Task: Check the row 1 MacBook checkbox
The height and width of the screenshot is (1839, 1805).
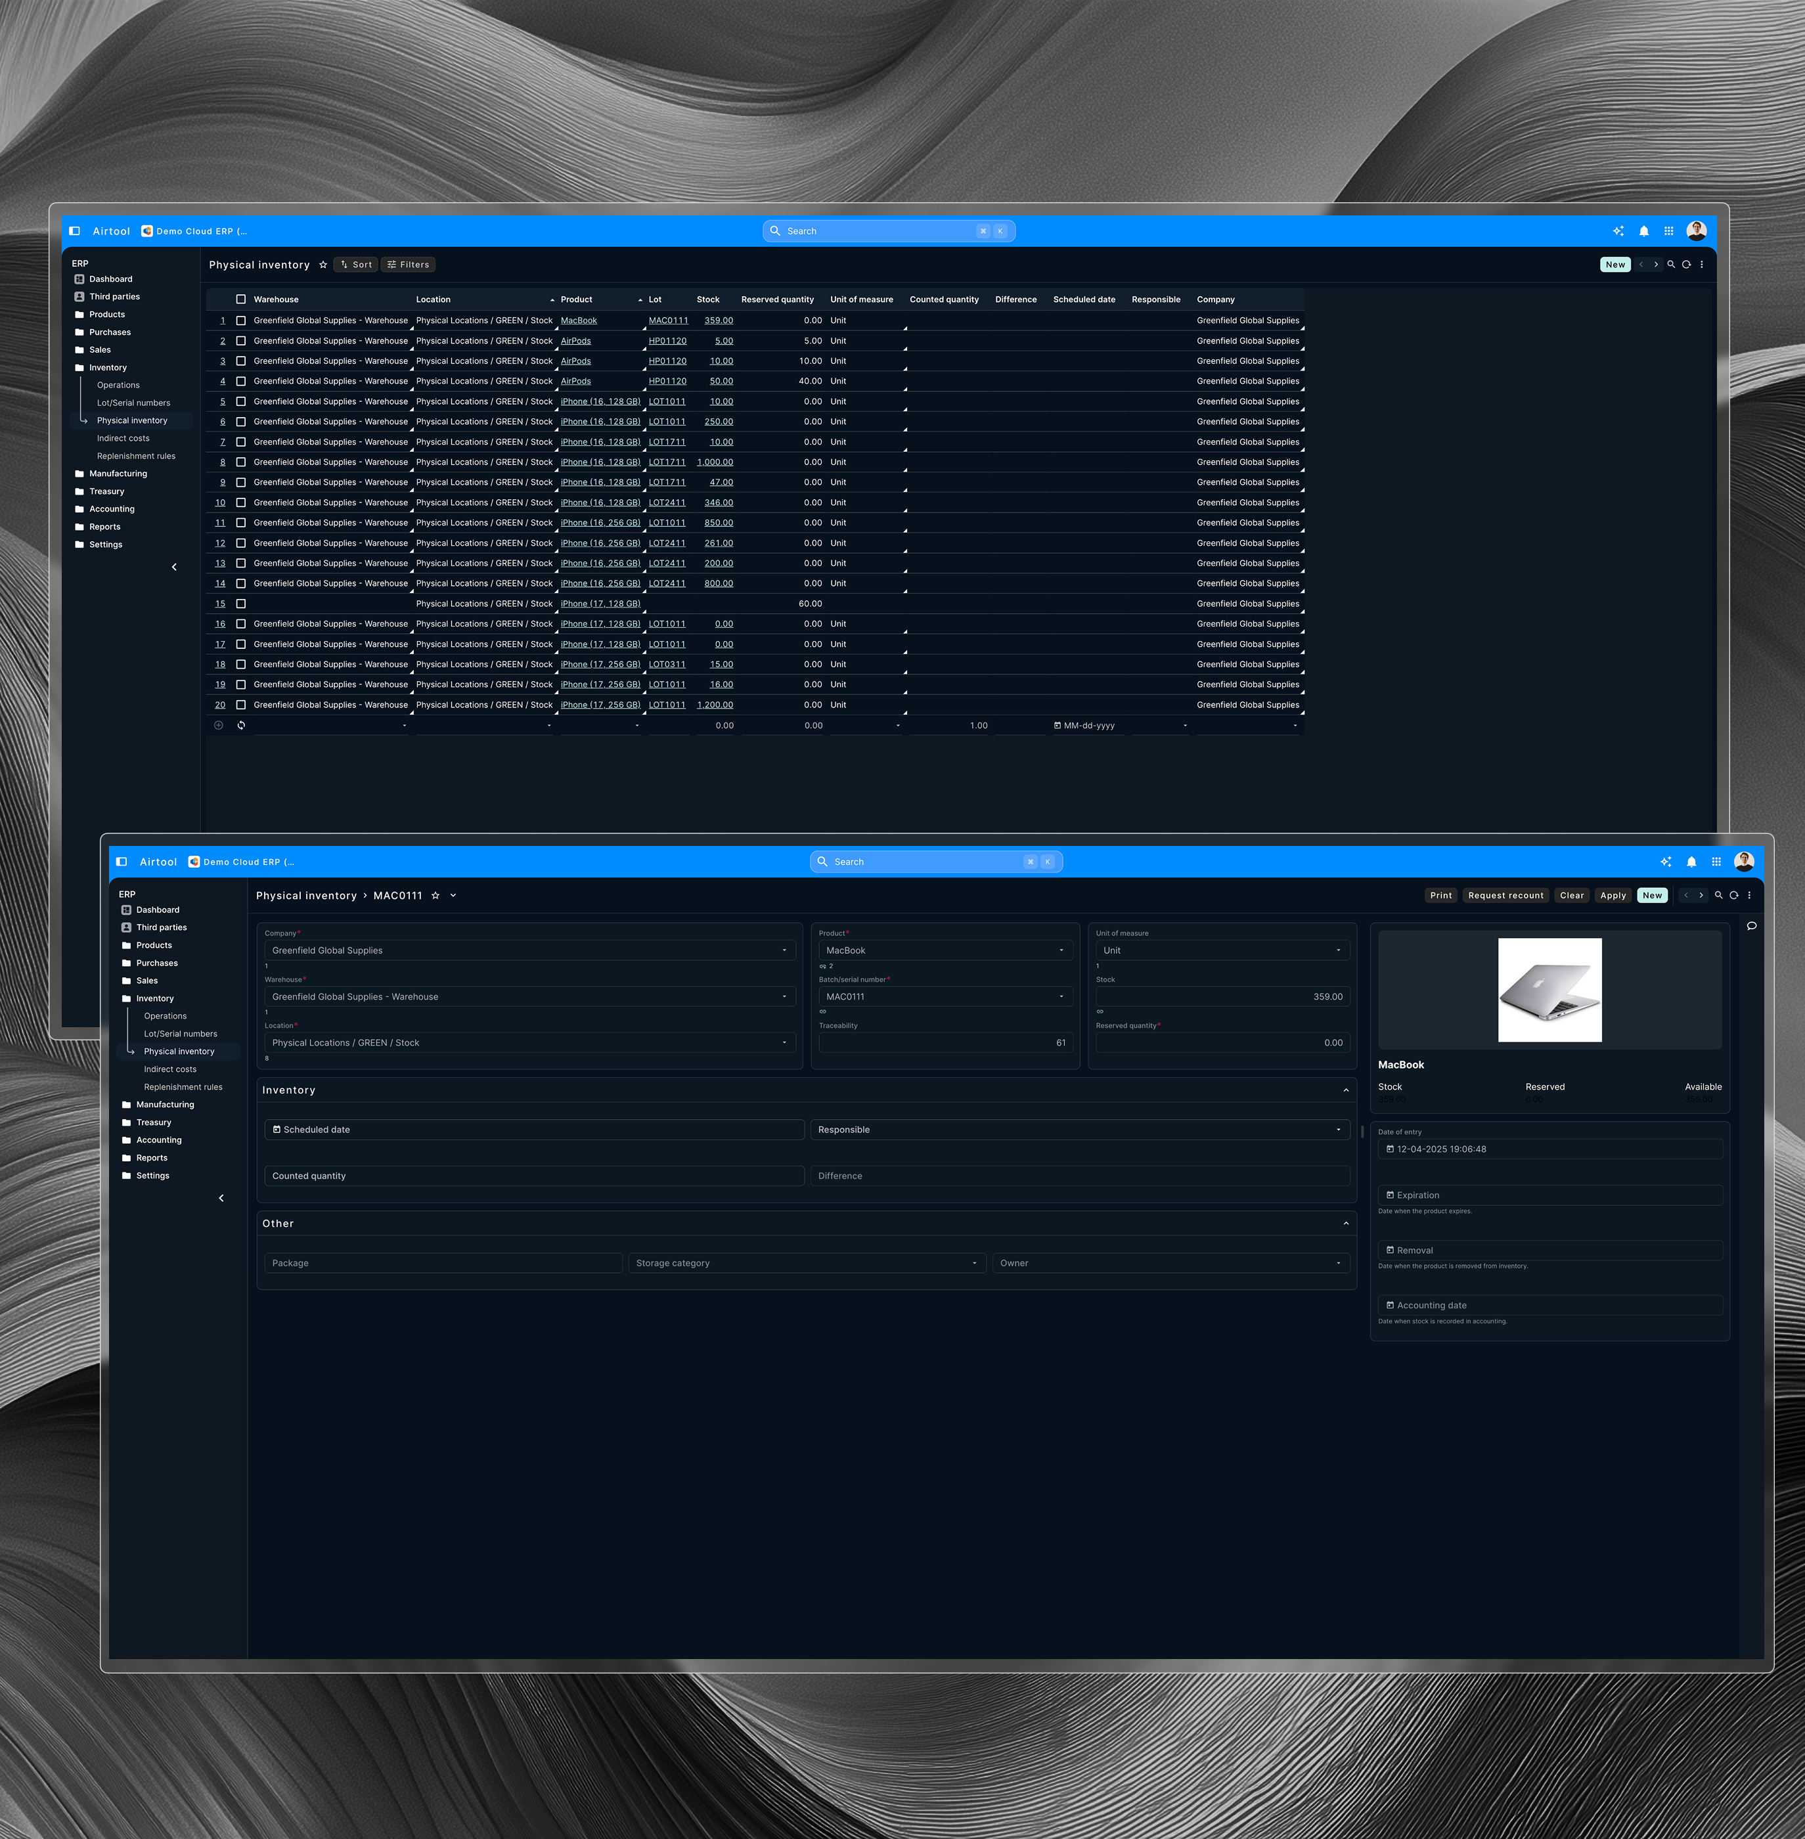Action: point(241,321)
